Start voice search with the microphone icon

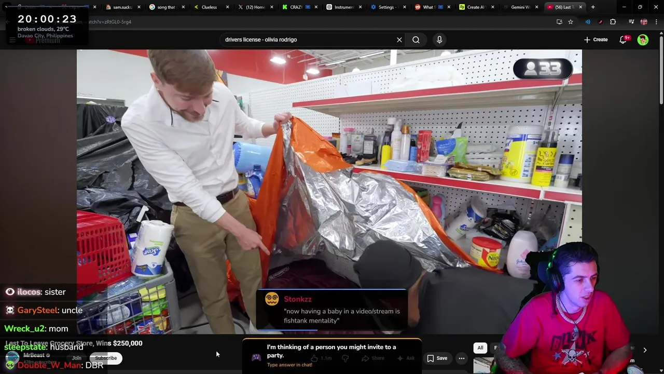(439, 39)
